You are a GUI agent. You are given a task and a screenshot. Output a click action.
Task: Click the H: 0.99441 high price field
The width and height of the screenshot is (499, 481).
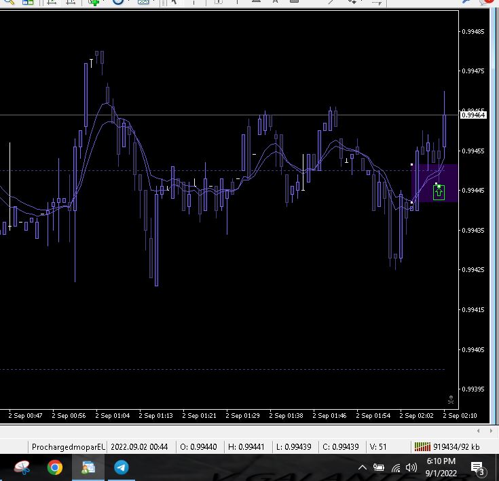(246, 447)
